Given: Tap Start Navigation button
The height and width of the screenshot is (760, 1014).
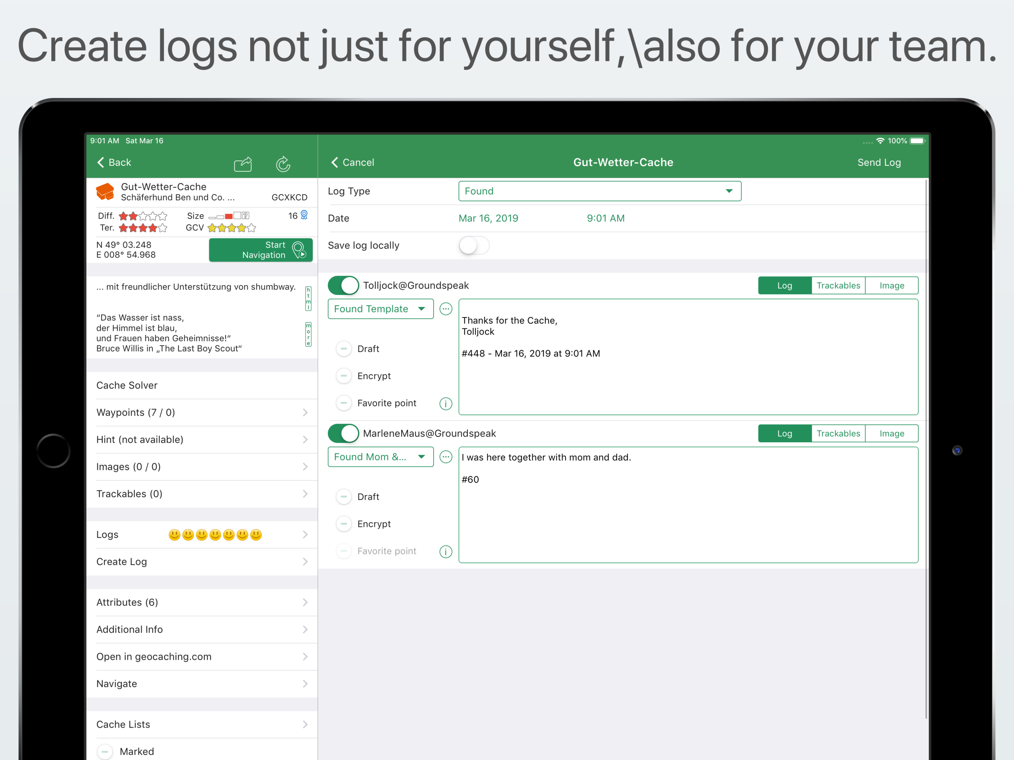Looking at the screenshot, I should coord(261,250).
